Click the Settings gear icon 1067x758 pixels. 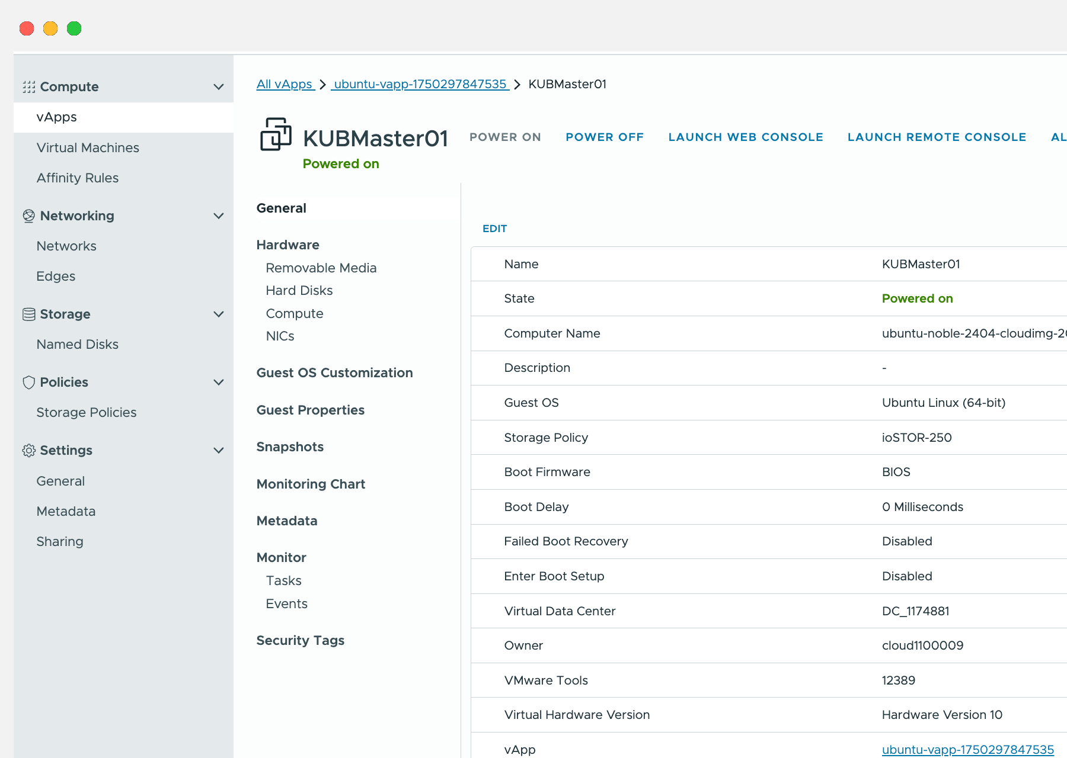[28, 451]
